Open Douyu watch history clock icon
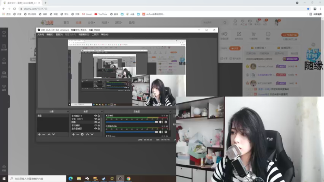 (235, 21)
